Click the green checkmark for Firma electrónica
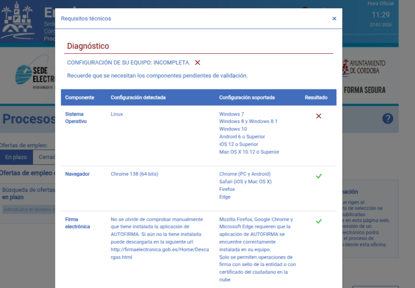Viewport: 415px width, 288px height. coord(318,221)
